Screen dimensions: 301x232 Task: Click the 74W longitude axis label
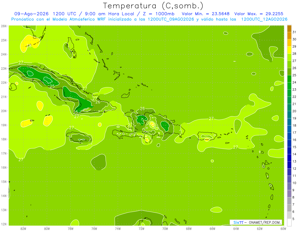click(118, 228)
